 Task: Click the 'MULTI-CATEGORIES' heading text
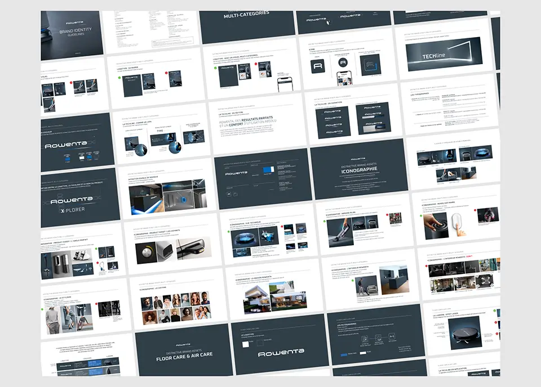[246, 15]
